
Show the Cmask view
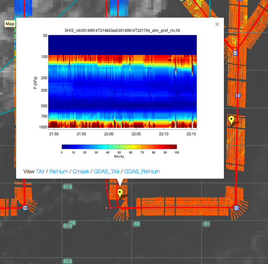(80, 172)
